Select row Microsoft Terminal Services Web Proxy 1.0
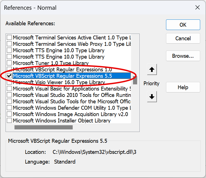The image size is (206, 178). tap(72, 44)
